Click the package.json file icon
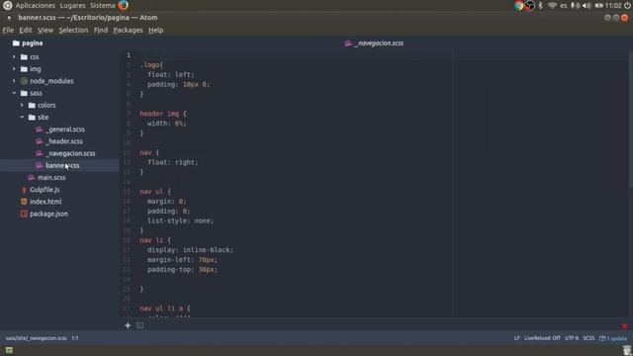Viewport: 633px width, 356px height. [x=24, y=214]
